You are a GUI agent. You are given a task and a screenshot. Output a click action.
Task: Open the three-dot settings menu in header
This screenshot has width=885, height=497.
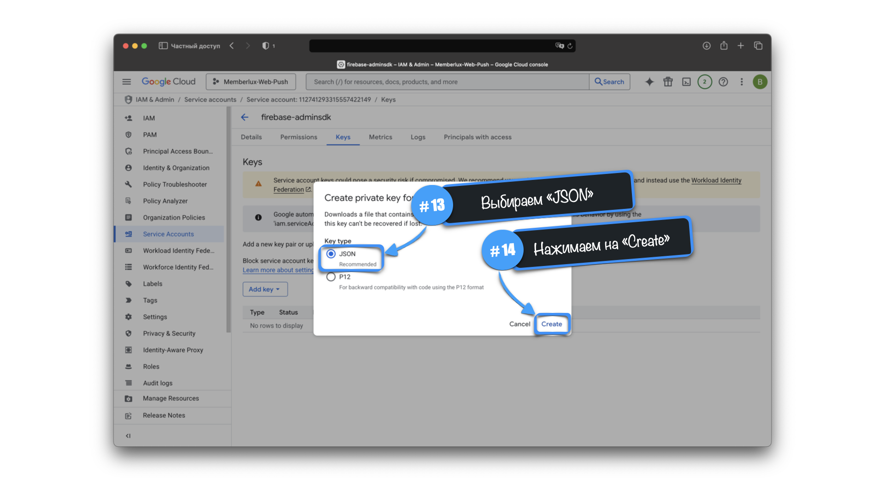tap(742, 82)
